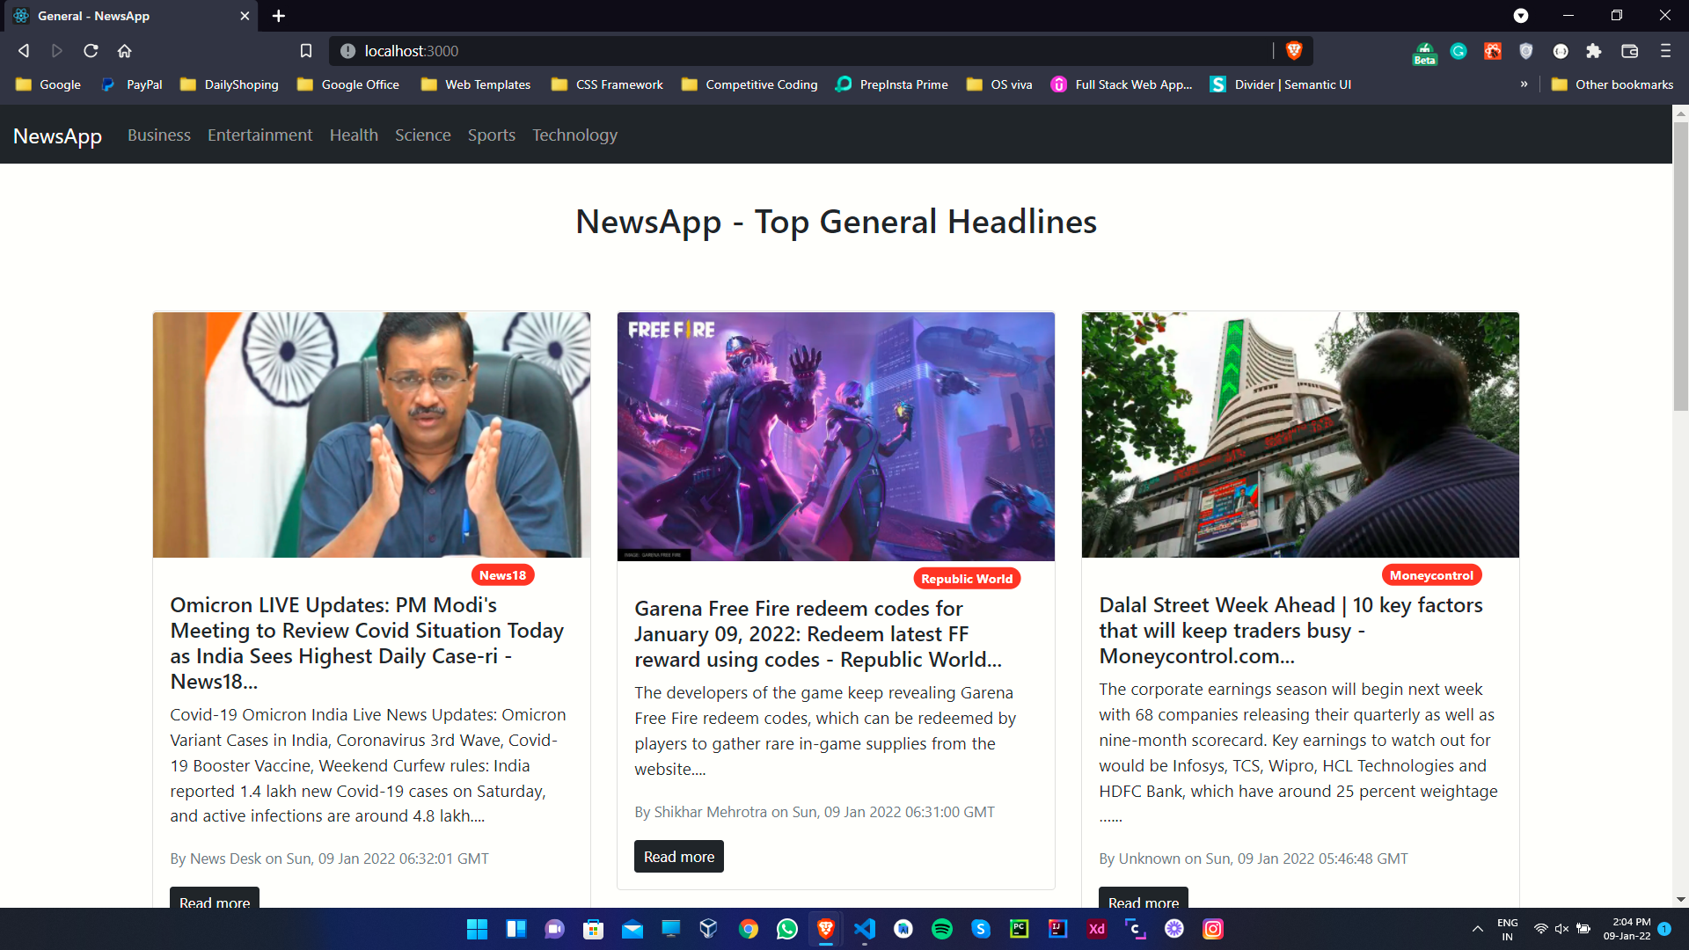Open the Brave Wallet icon
Screen dimensions: 1689x950
(x=1630, y=51)
